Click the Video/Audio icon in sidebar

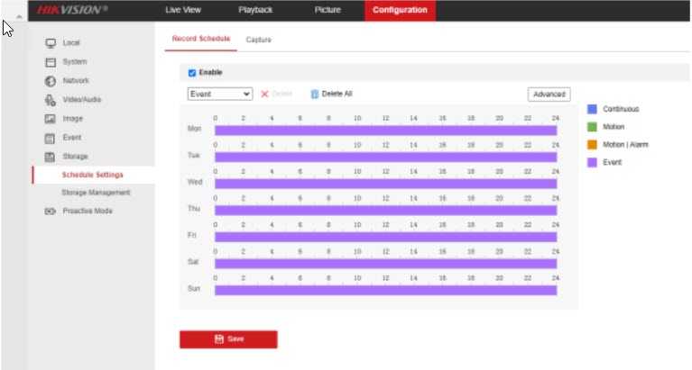click(51, 100)
